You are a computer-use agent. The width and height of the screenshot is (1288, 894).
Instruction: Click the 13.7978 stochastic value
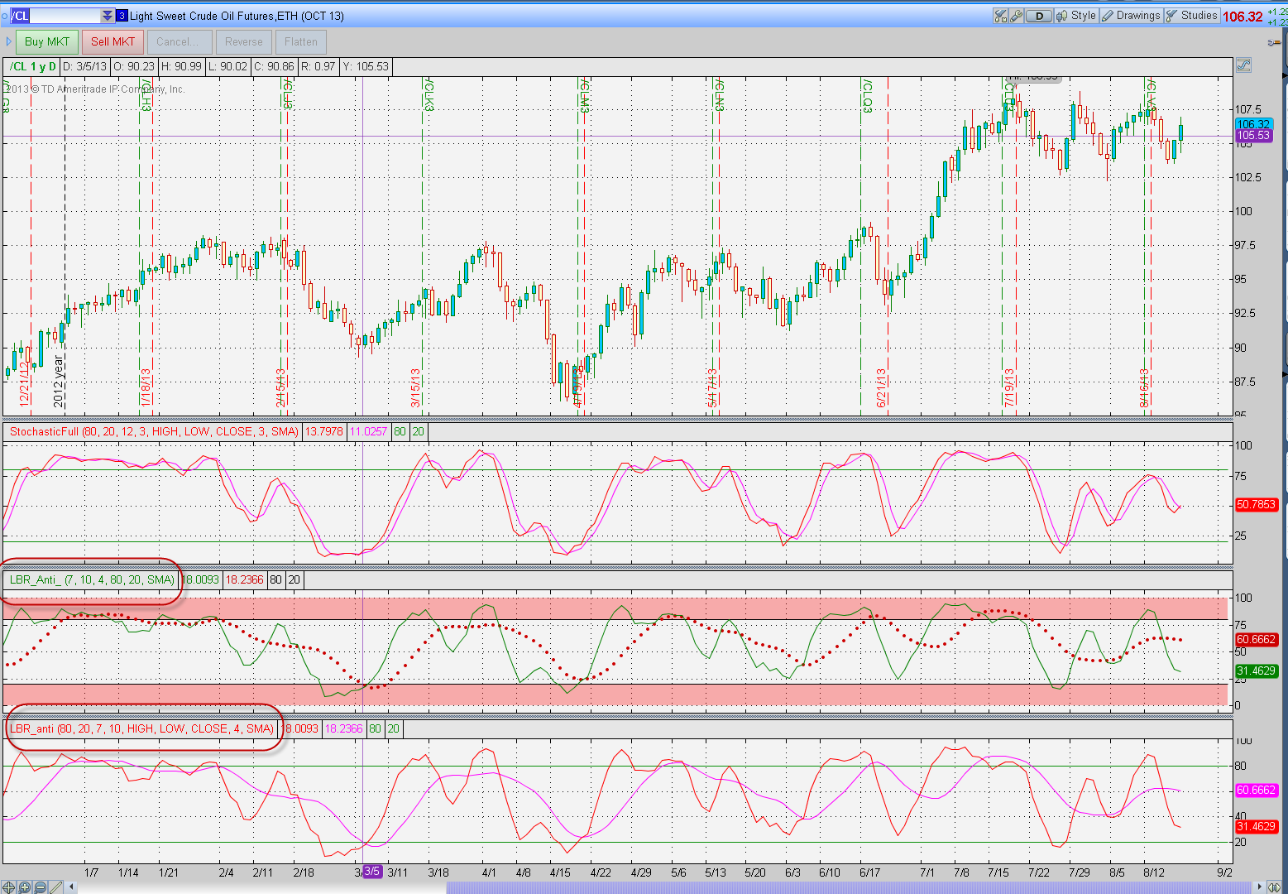click(x=324, y=431)
